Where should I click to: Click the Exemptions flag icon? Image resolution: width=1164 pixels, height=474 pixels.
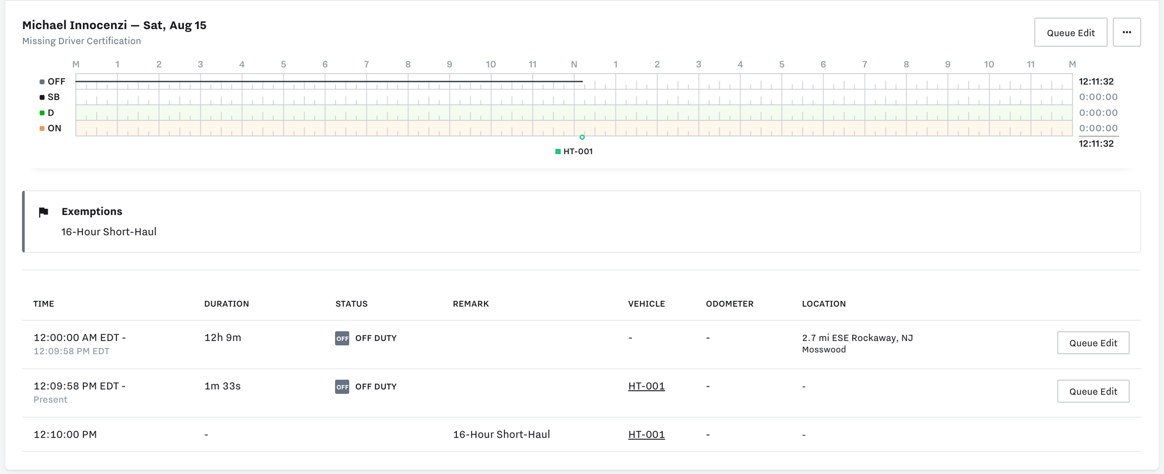[x=44, y=212]
